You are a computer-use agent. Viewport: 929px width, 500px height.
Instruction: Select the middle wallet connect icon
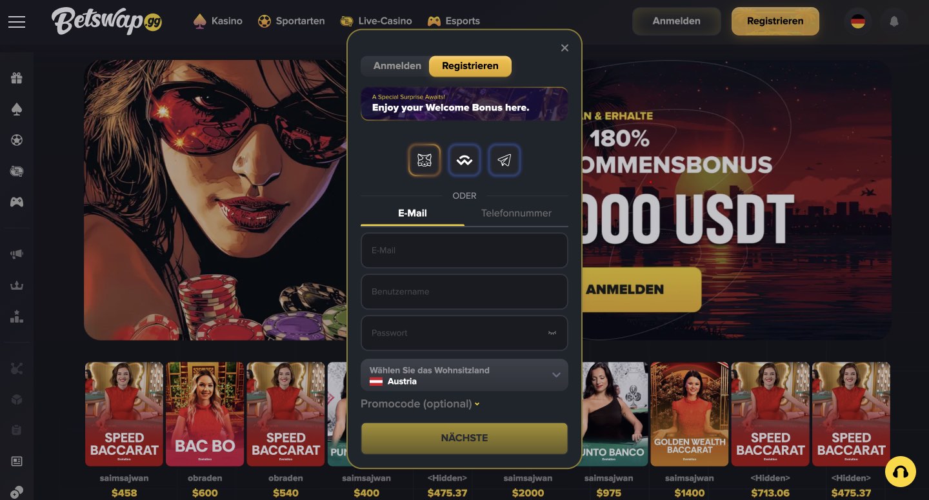(464, 161)
